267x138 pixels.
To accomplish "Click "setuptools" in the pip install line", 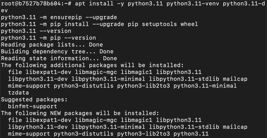I will (x=159, y=24).
